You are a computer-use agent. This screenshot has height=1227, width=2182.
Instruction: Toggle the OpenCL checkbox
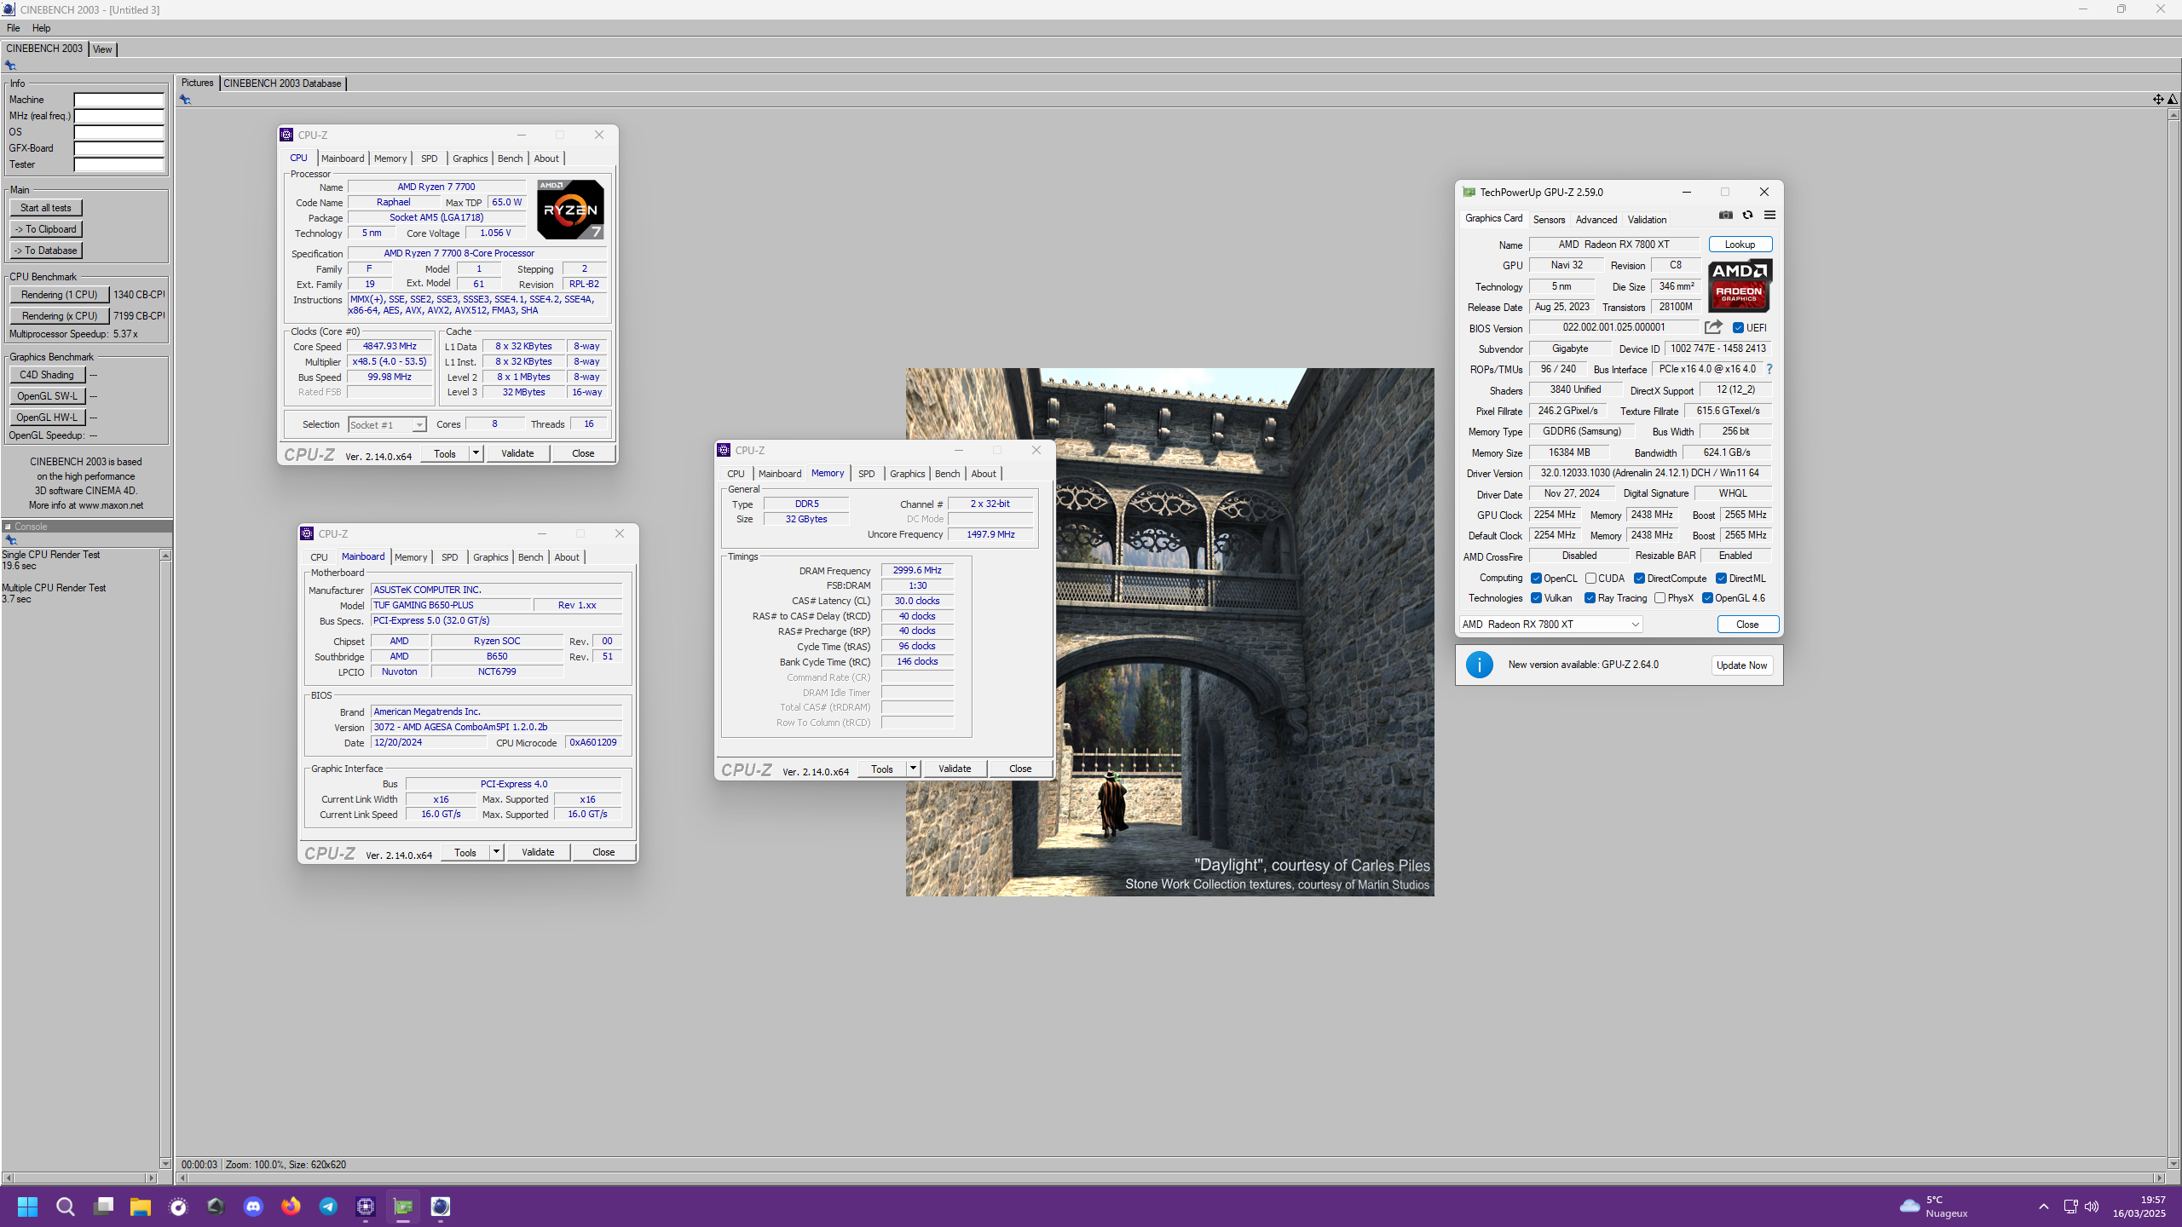point(1536,579)
